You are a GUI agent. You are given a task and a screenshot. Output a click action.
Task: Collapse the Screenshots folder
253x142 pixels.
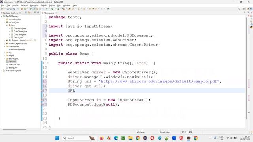tap(4, 47)
